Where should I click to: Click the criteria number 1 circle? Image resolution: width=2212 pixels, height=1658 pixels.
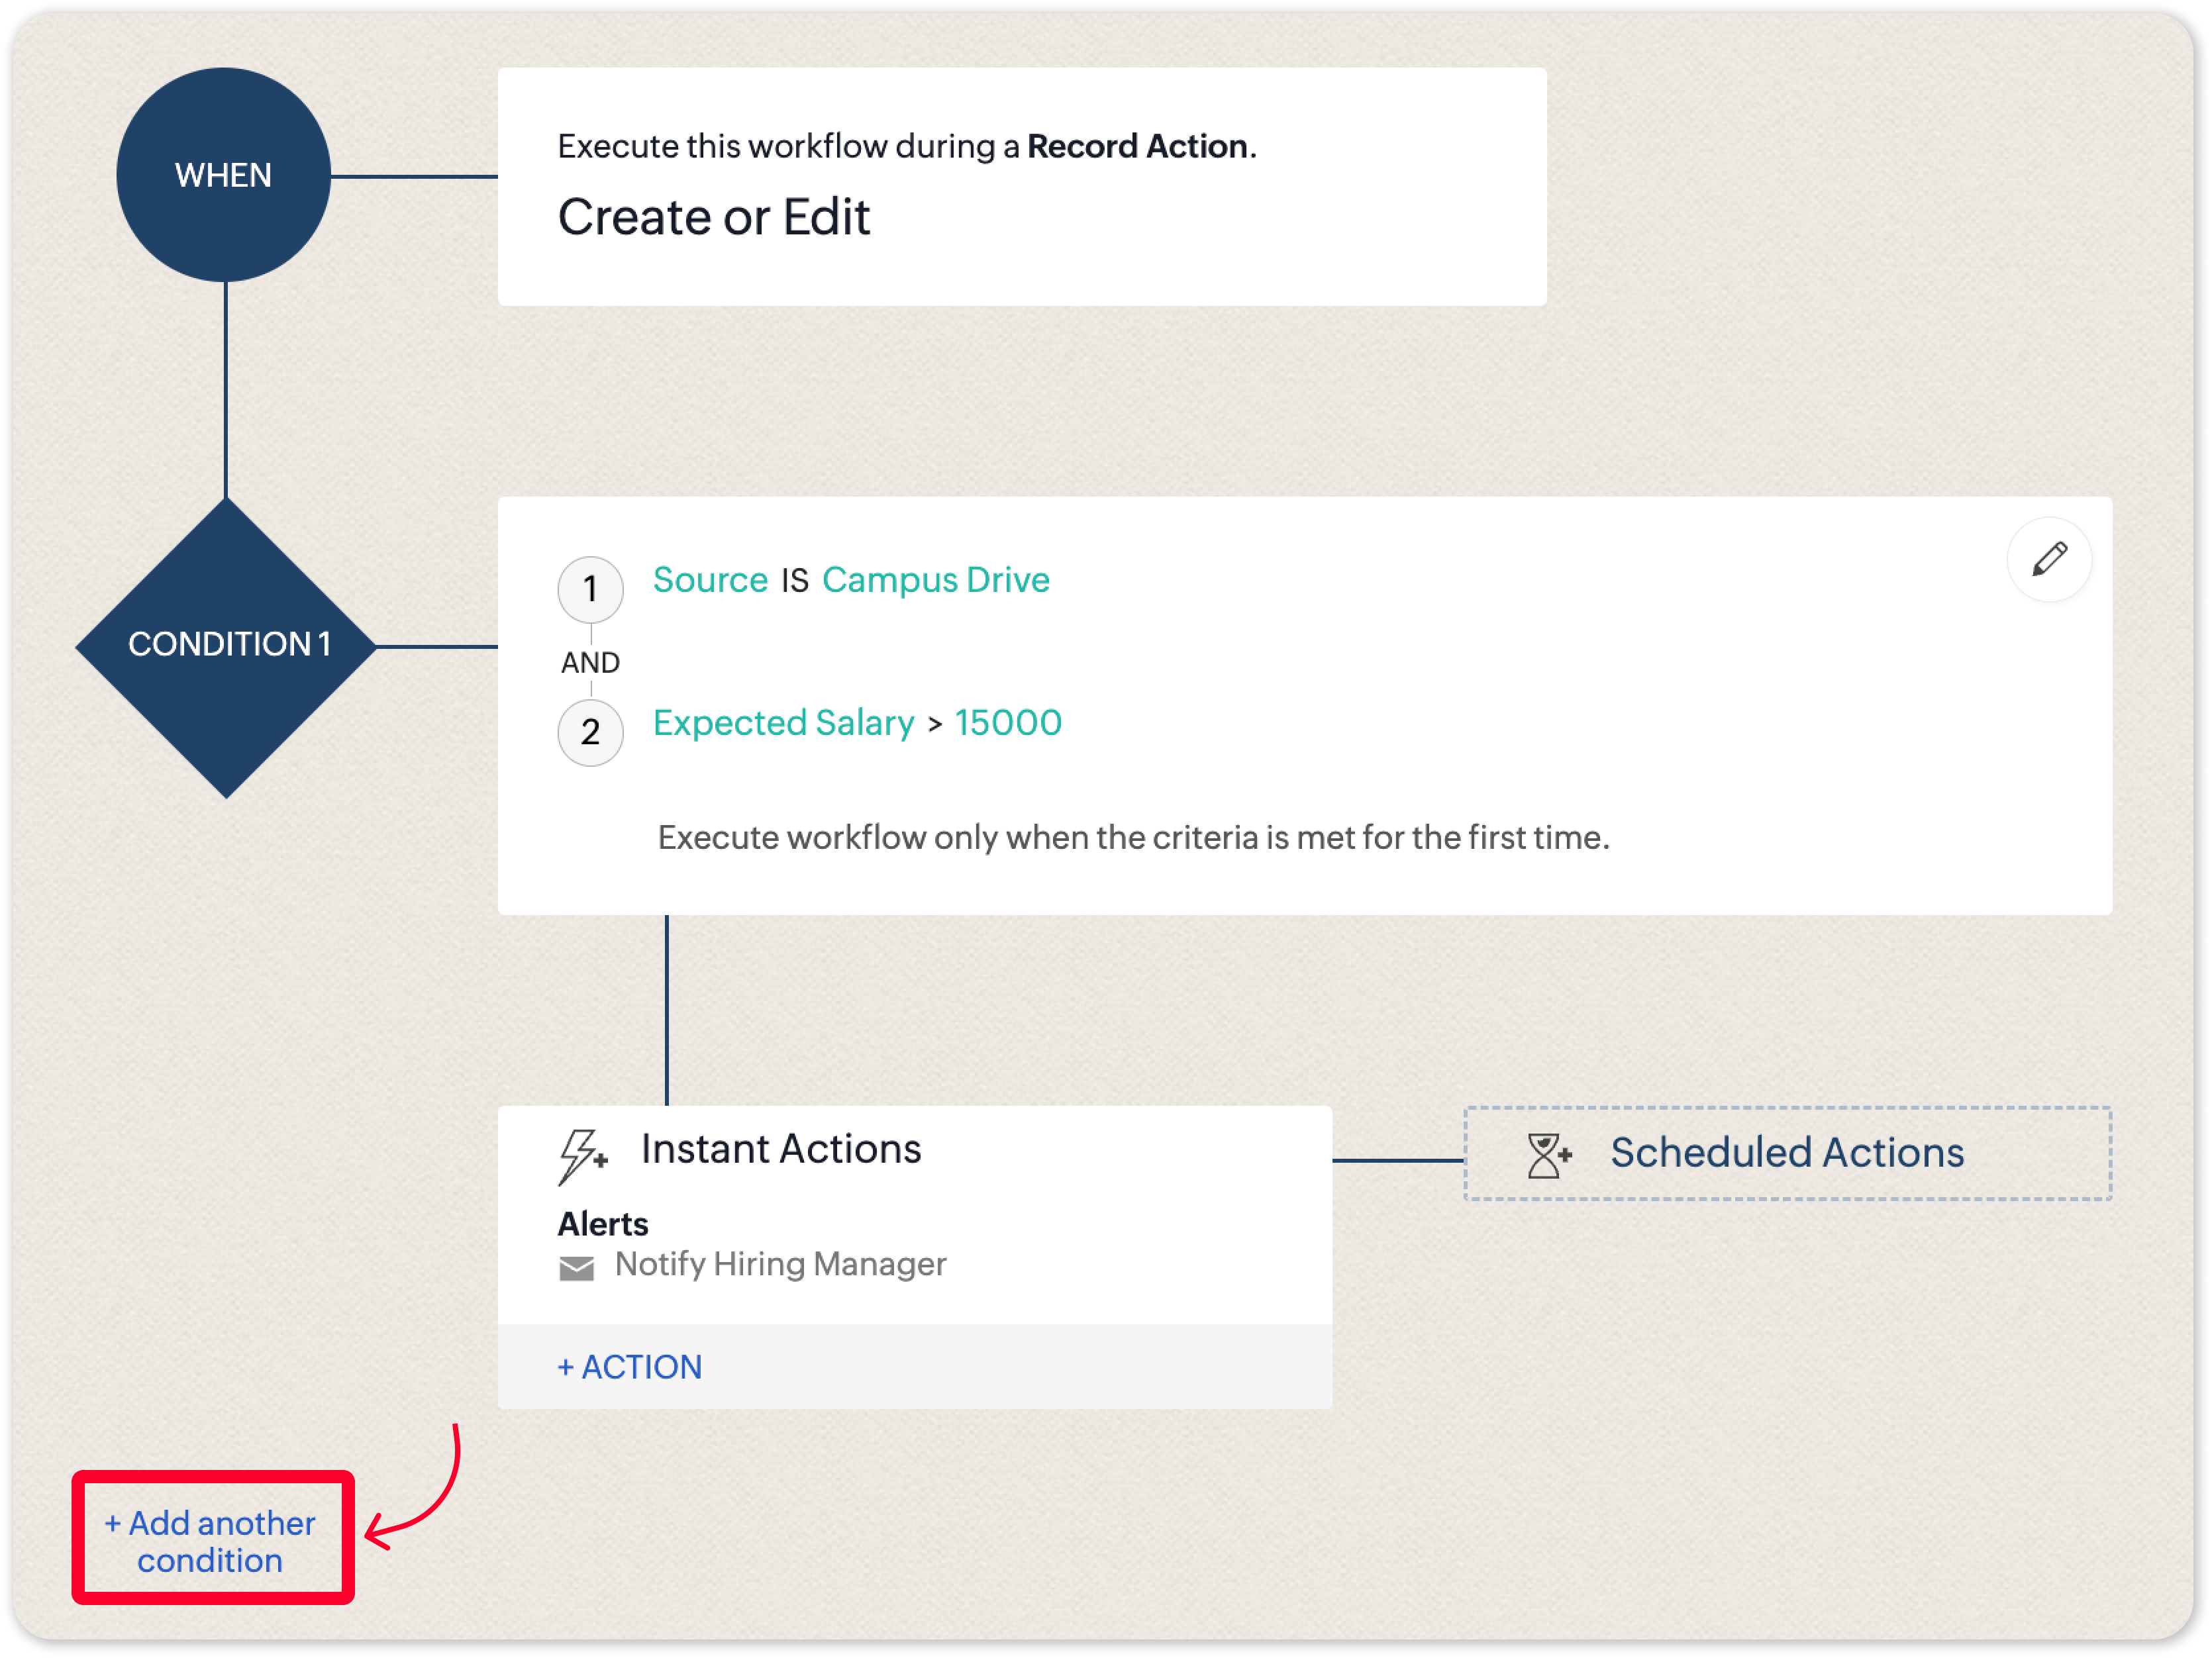(590, 589)
